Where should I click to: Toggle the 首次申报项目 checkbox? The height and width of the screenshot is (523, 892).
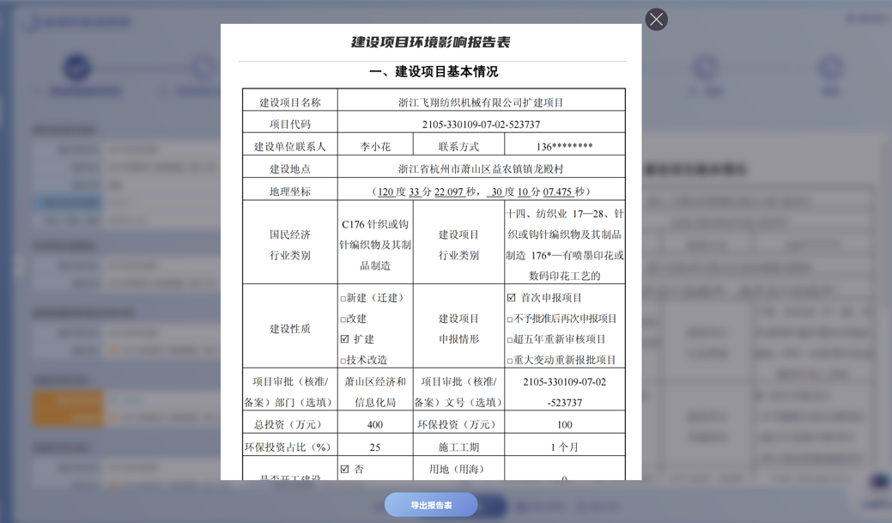511,298
